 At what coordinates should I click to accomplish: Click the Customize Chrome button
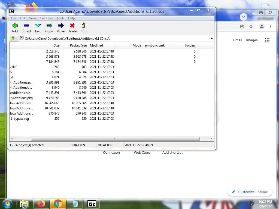250,192
